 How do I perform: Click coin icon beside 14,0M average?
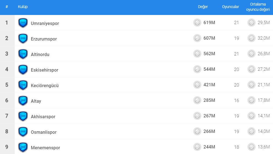[x=251, y=132]
